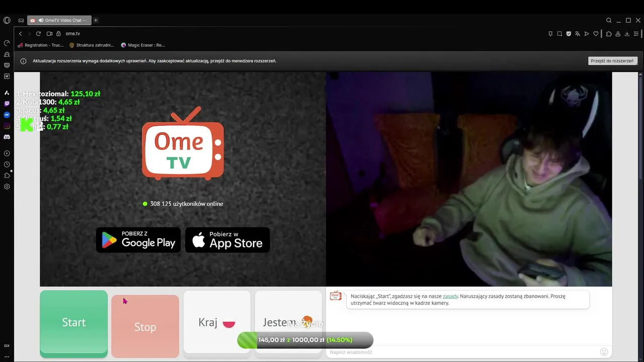Open browsing history clock icon
Viewport: 644px width, 362px height.
click(7, 164)
